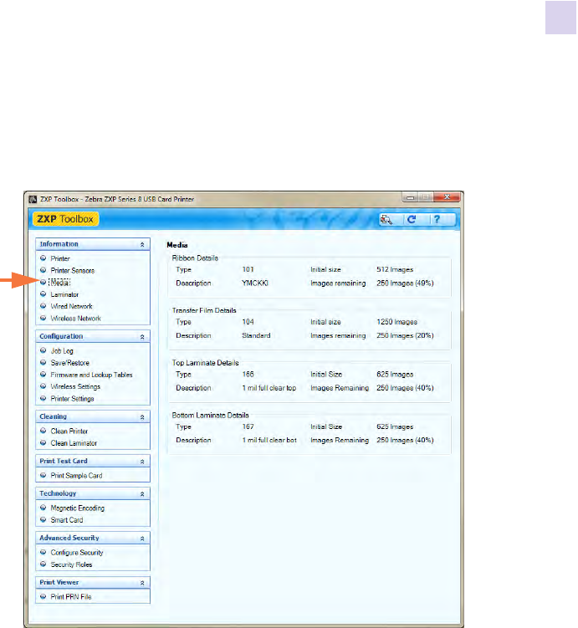This screenshot has width=578, height=628.
Task: Click the Technology section header
Action: (x=93, y=493)
